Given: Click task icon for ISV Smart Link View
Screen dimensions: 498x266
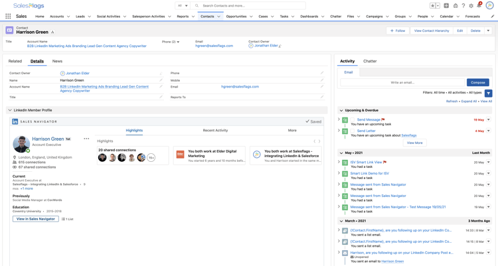Looking at the screenshot, I should point(345,163).
